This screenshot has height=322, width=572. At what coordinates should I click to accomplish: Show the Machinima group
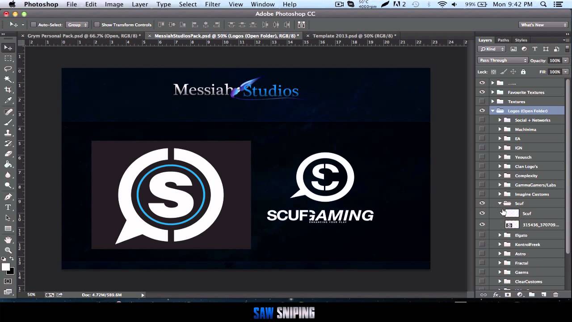point(482,129)
